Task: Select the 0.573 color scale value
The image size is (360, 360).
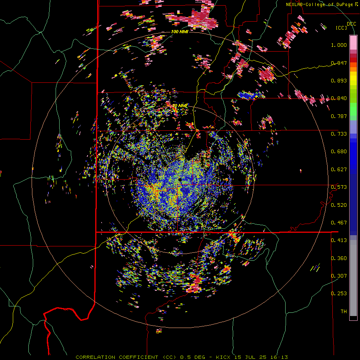Action: [x=339, y=187]
